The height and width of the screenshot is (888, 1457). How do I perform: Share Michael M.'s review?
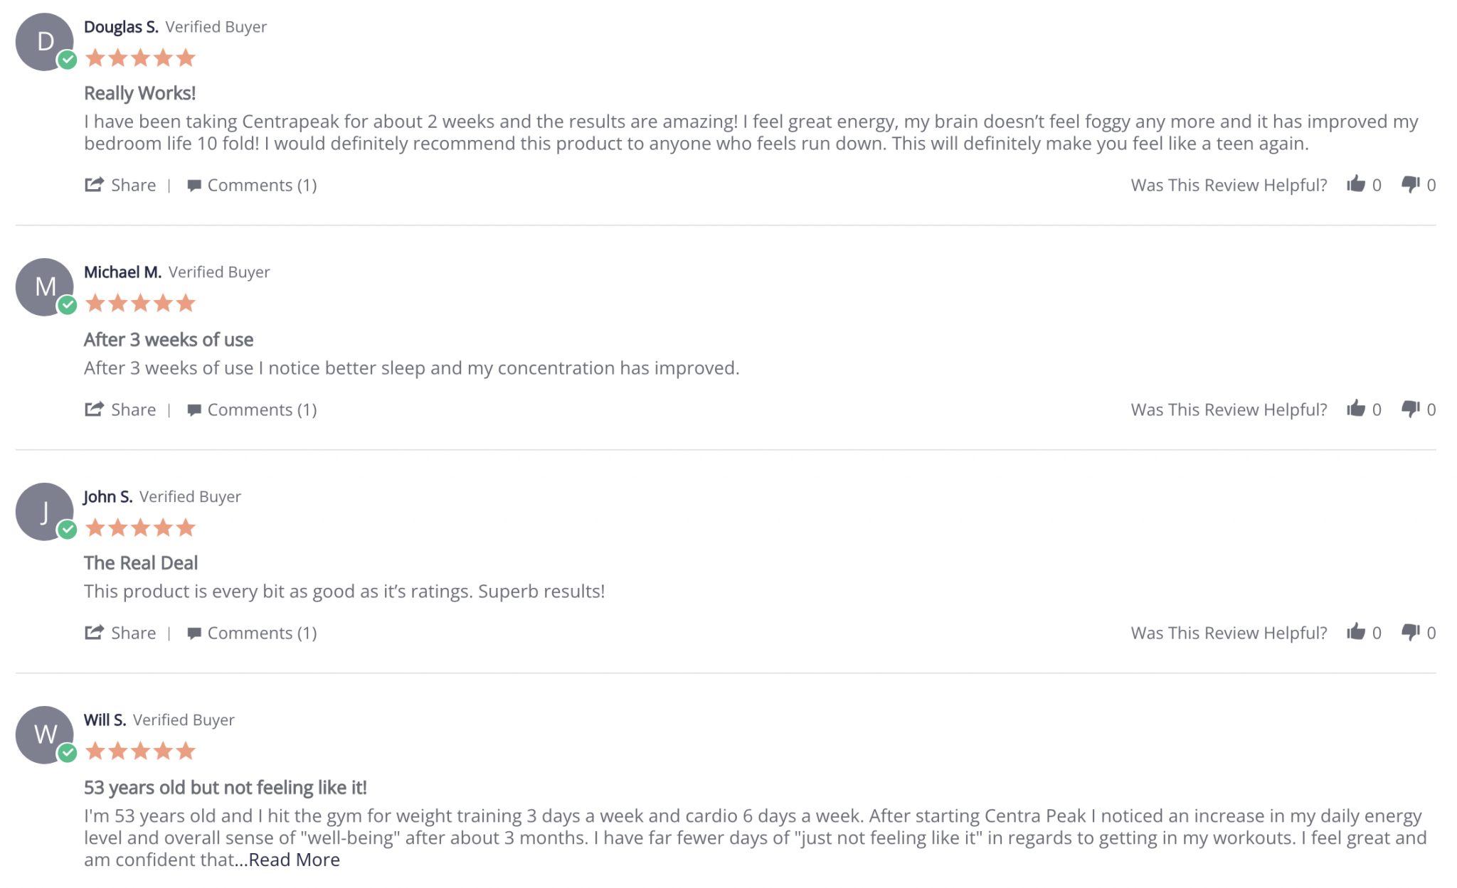120,410
